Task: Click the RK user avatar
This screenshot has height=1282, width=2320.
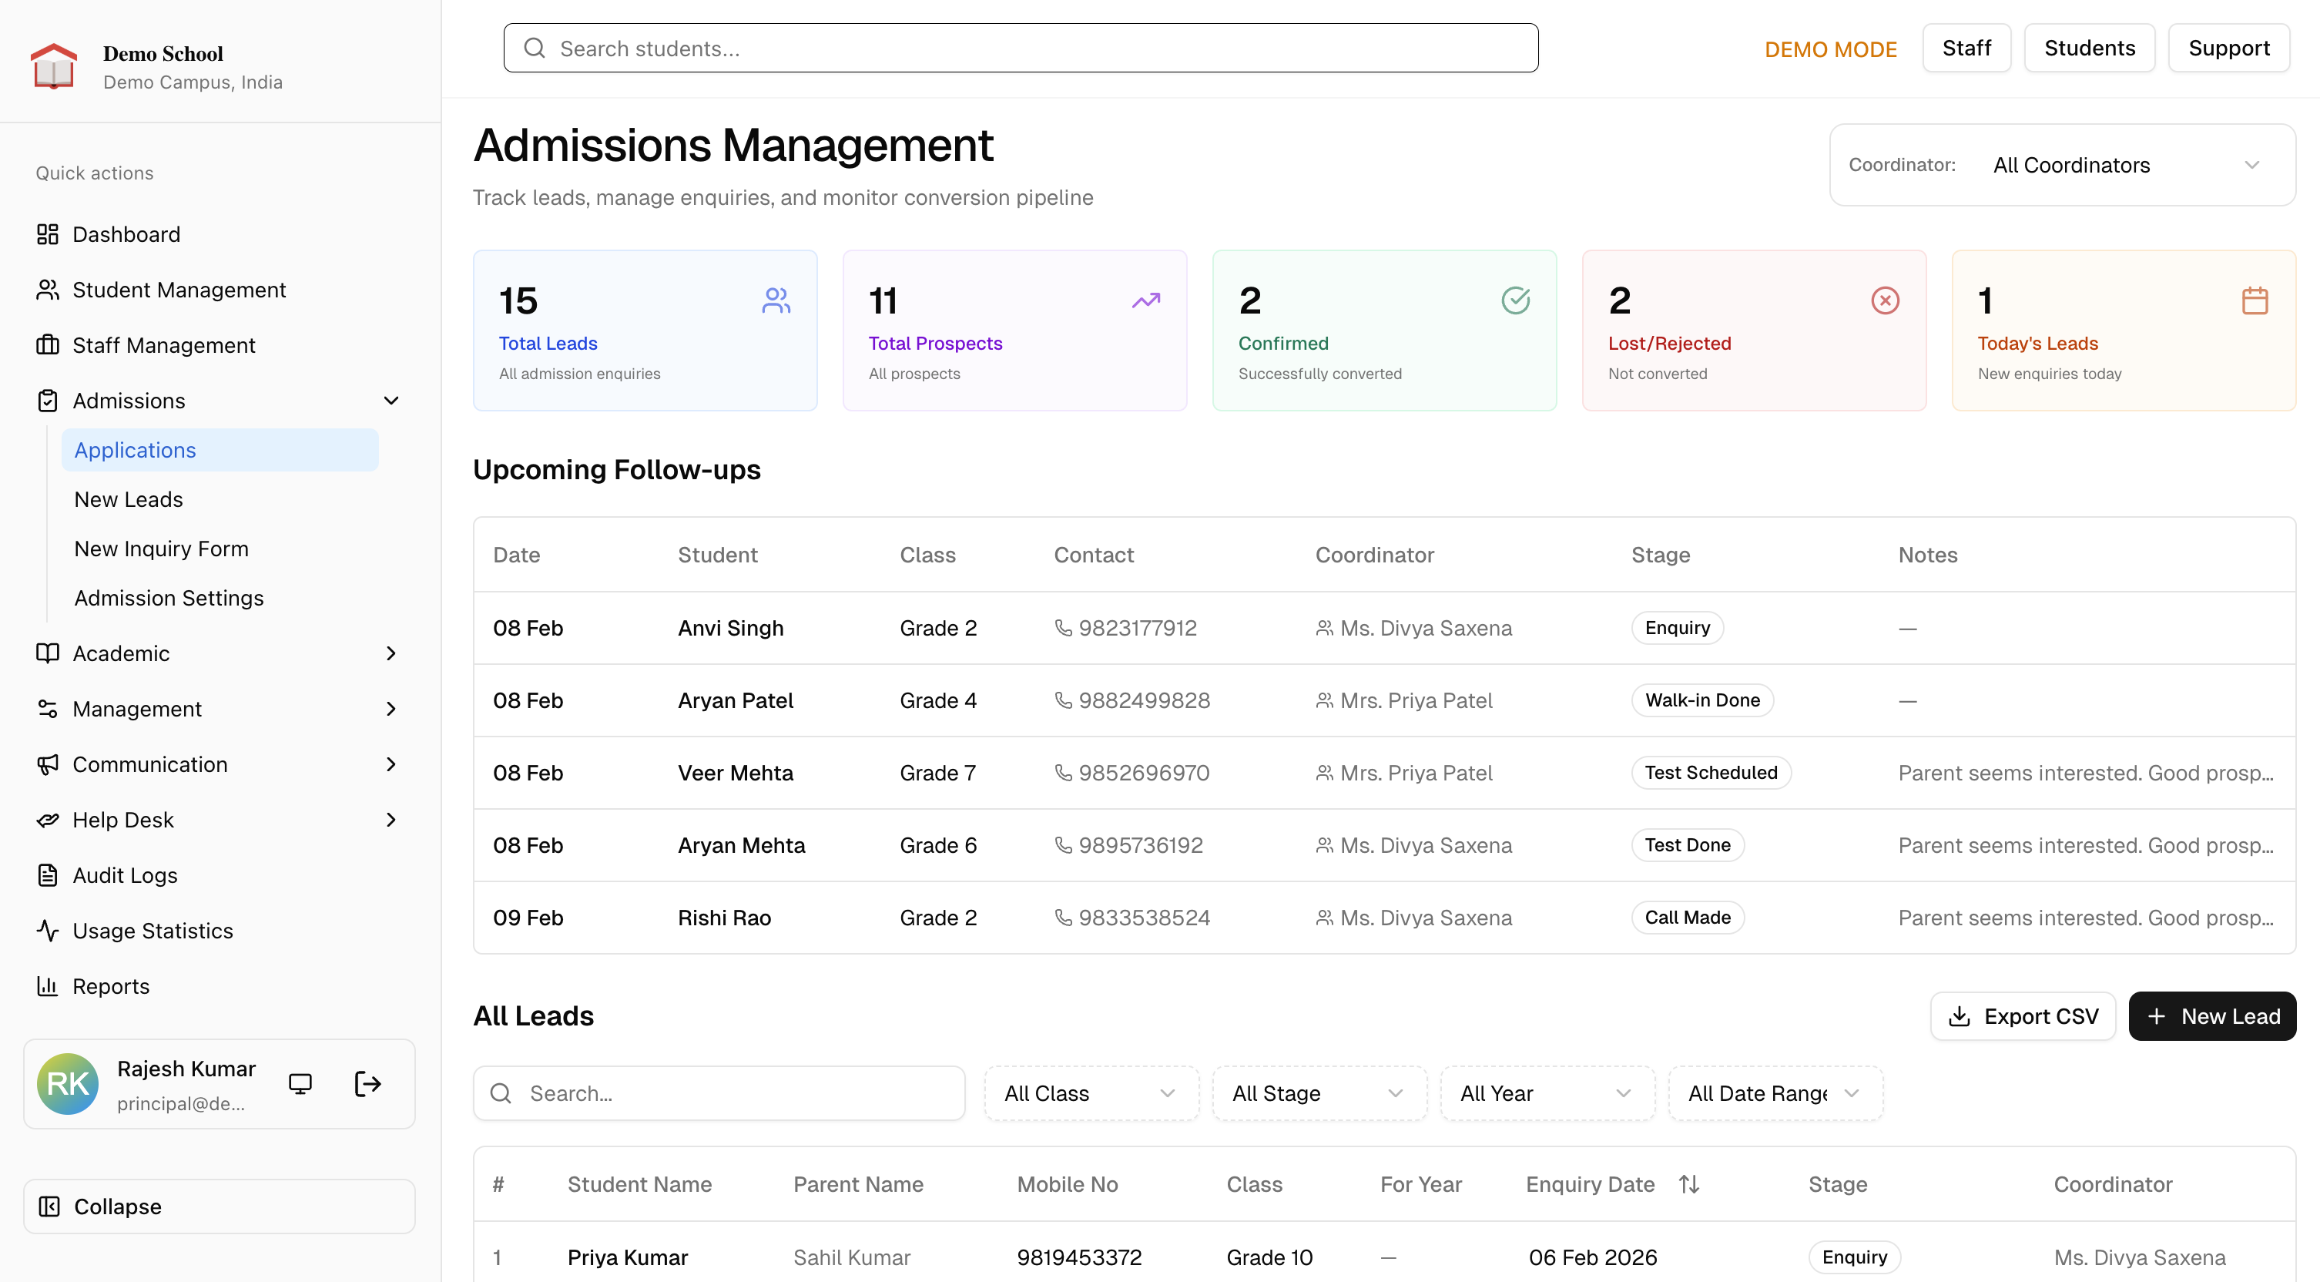Action: click(x=68, y=1084)
